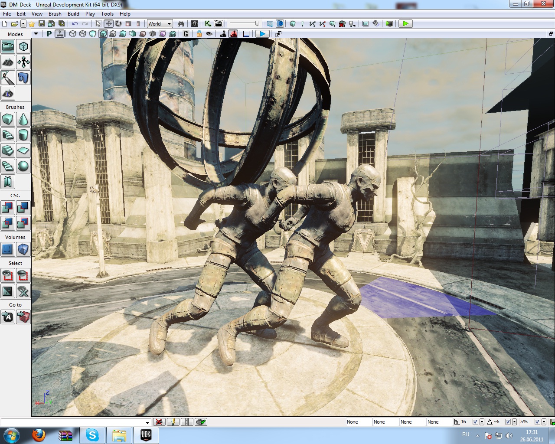
Task: Open the View menu
Action: (37, 13)
